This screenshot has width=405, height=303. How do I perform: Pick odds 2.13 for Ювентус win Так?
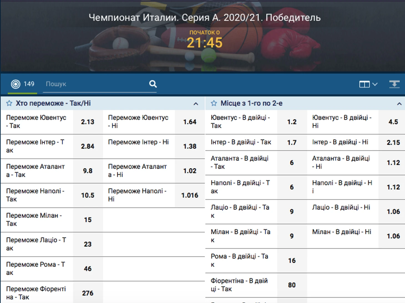88,122
